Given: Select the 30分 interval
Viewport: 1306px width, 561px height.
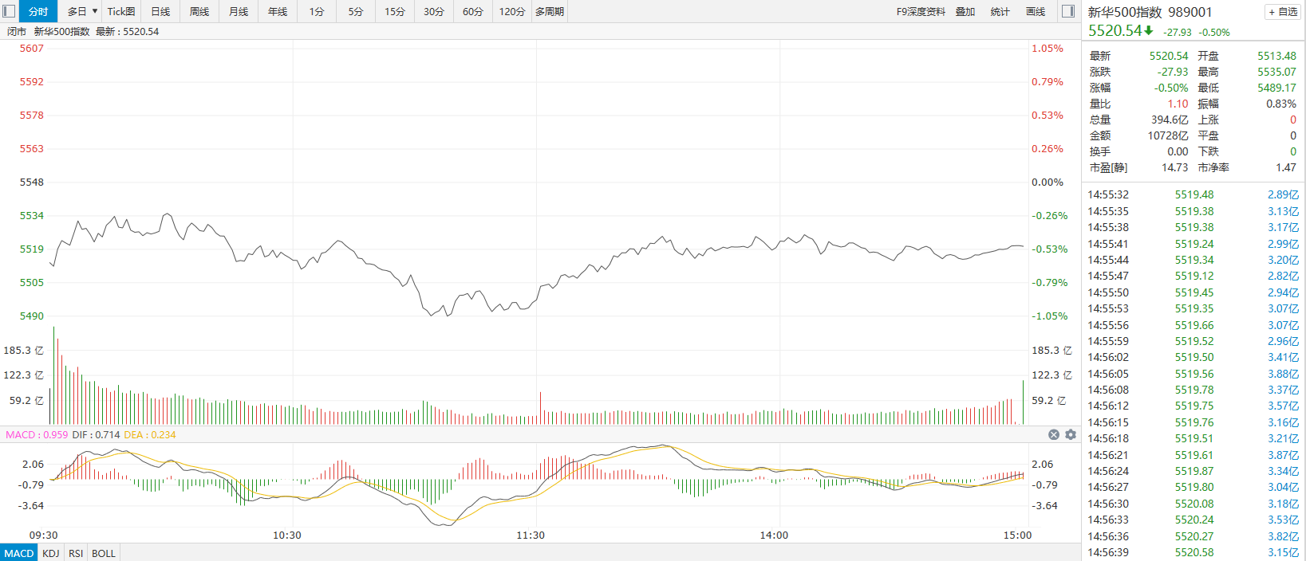Looking at the screenshot, I should coord(434,11).
